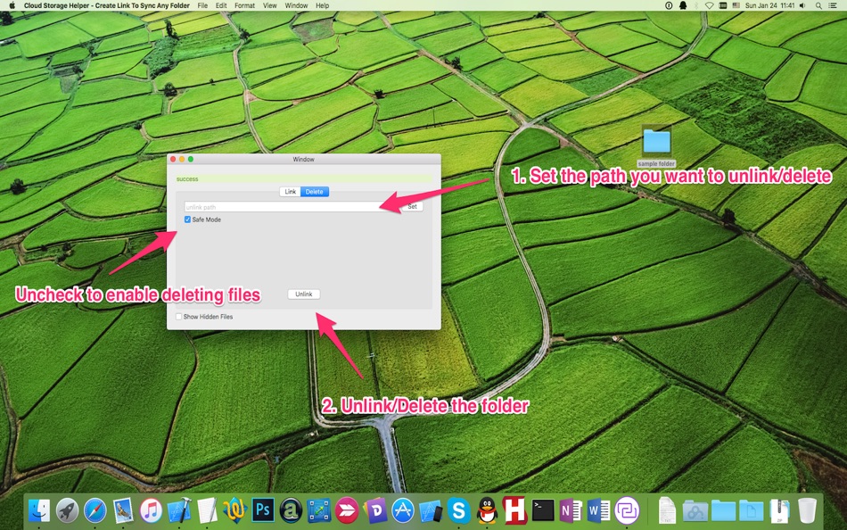Select the Delete tab
847x530 pixels.
315,192
